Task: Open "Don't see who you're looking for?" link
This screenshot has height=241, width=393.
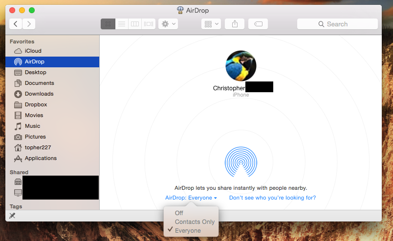Action: (272, 198)
